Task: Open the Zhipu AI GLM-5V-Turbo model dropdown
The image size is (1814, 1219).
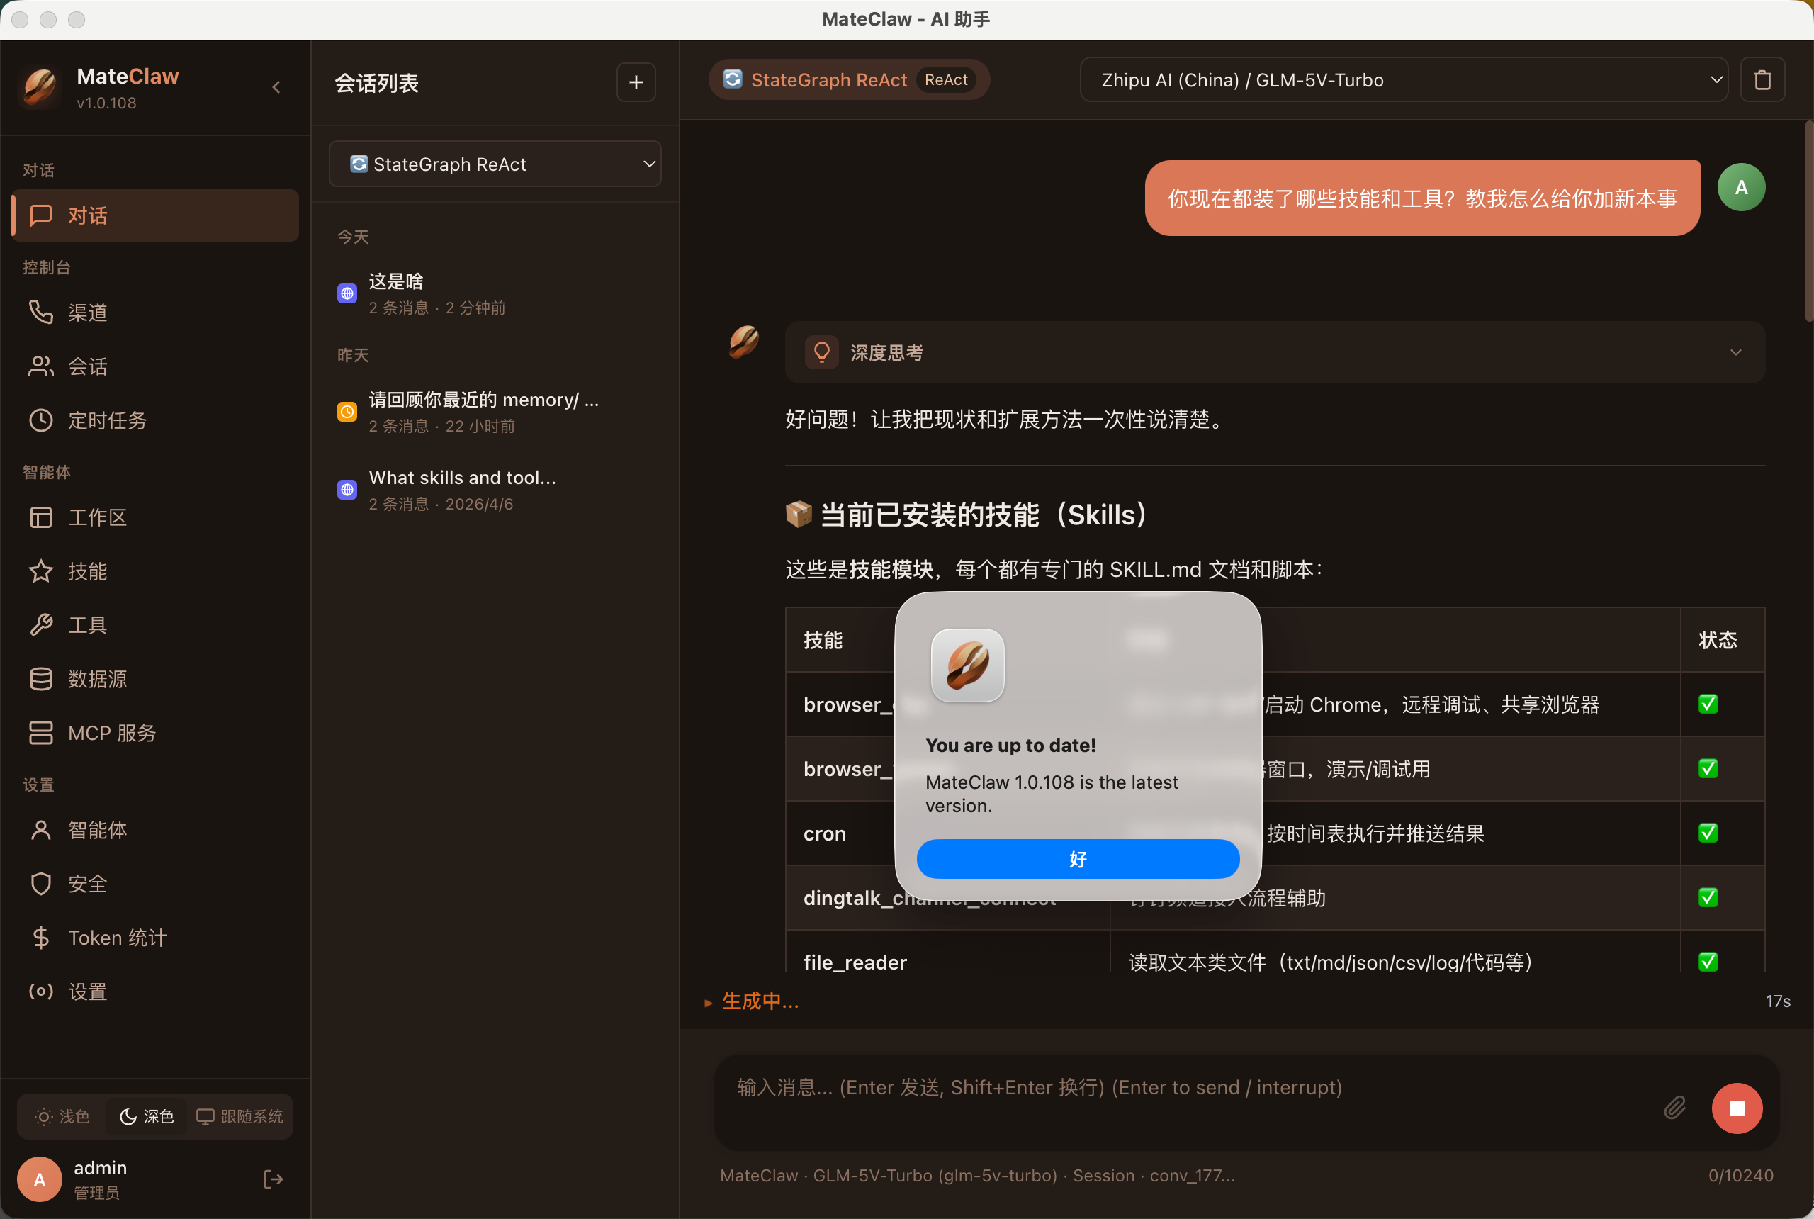Action: pyautogui.click(x=1403, y=80)
